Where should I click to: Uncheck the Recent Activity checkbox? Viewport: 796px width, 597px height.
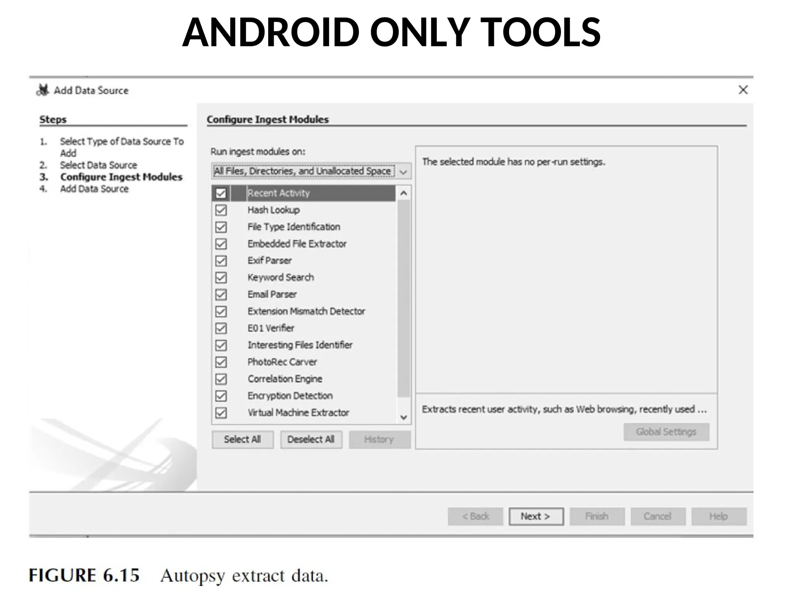221,193
